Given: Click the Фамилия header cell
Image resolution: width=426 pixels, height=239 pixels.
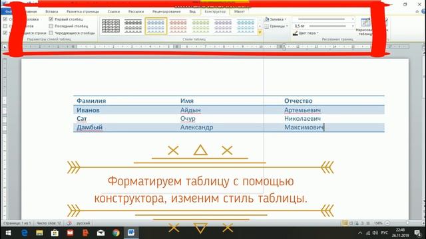Looking at the screenshot, I should pos(91,101).
